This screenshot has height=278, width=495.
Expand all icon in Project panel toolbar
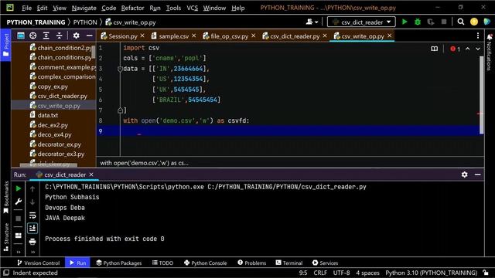pos(46,36)
